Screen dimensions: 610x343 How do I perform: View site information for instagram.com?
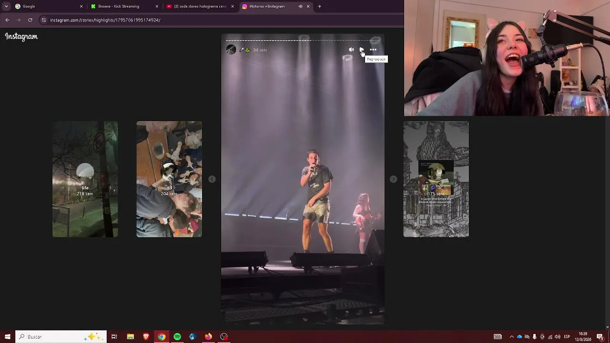(43, 20)
